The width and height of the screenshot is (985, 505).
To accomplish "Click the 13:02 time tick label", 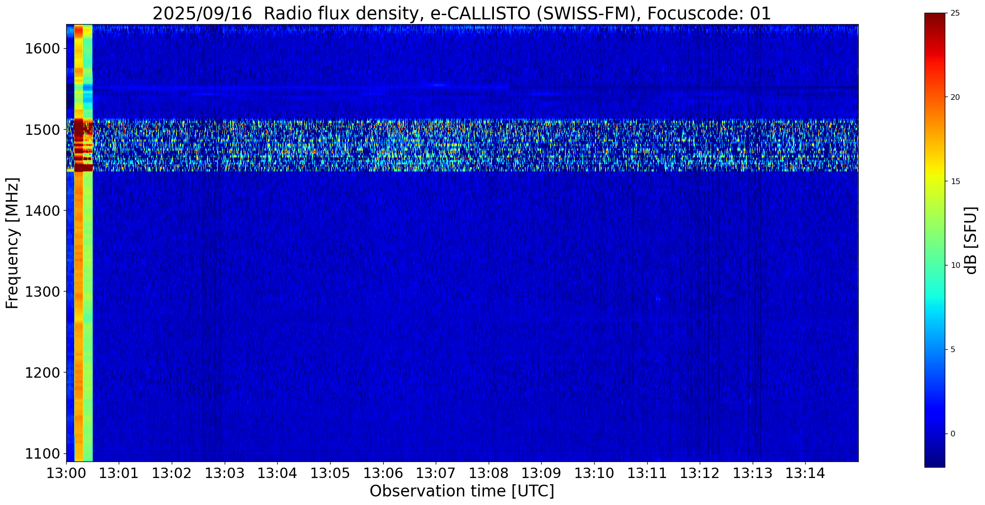I will (x=172, y=473).
